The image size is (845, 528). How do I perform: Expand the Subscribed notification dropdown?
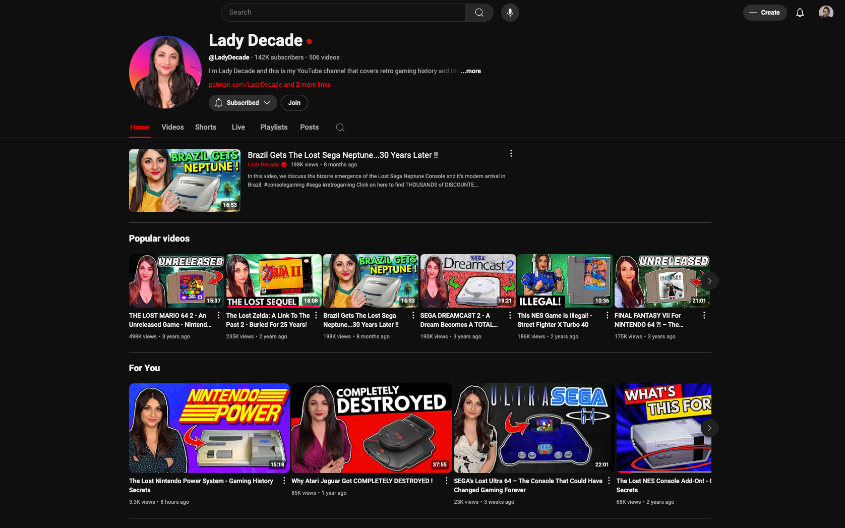(x=243, y=103)
